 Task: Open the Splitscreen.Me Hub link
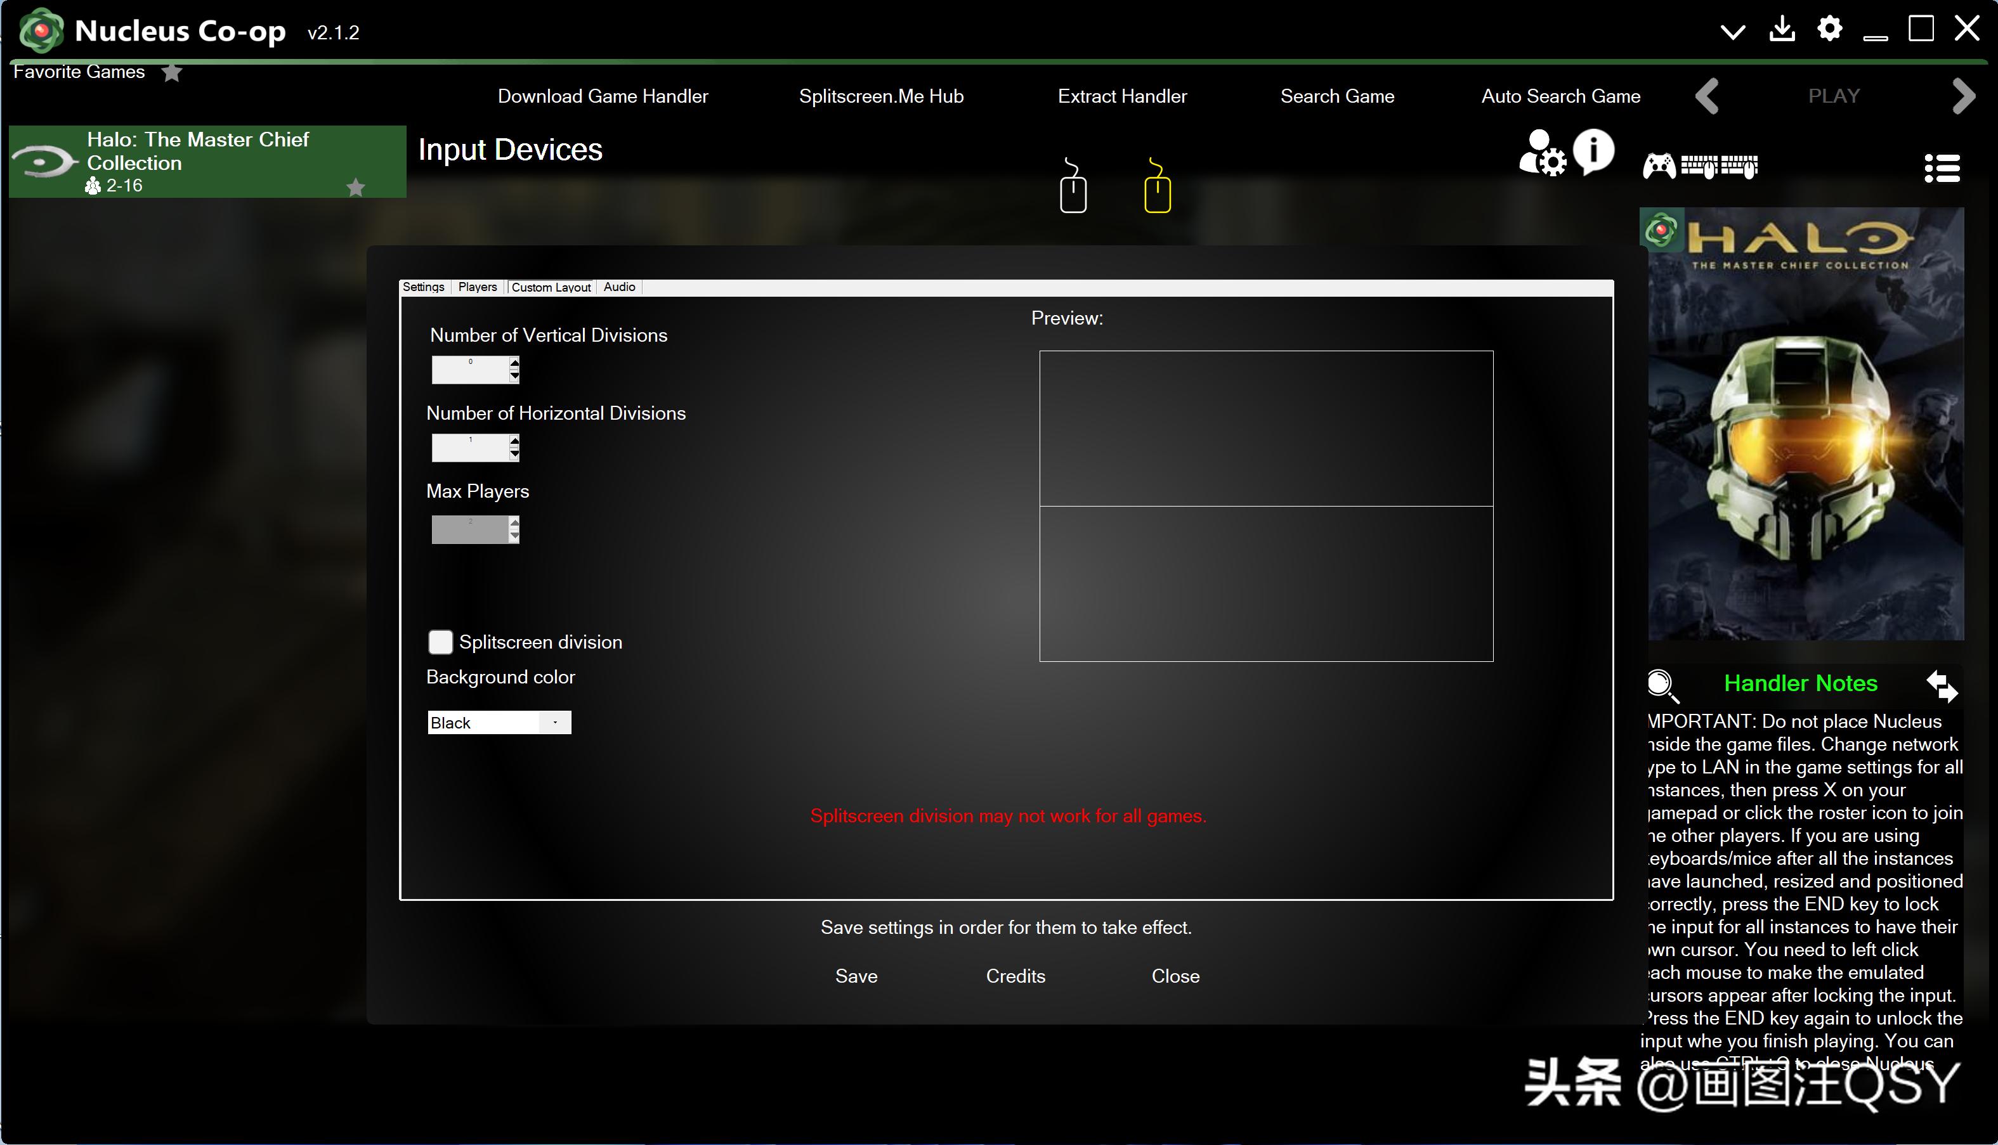881,96
